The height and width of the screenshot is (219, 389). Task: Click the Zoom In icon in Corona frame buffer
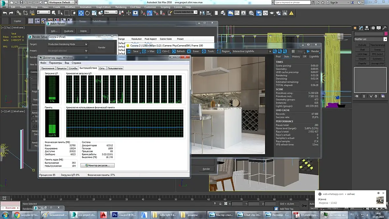pos(275,51)
